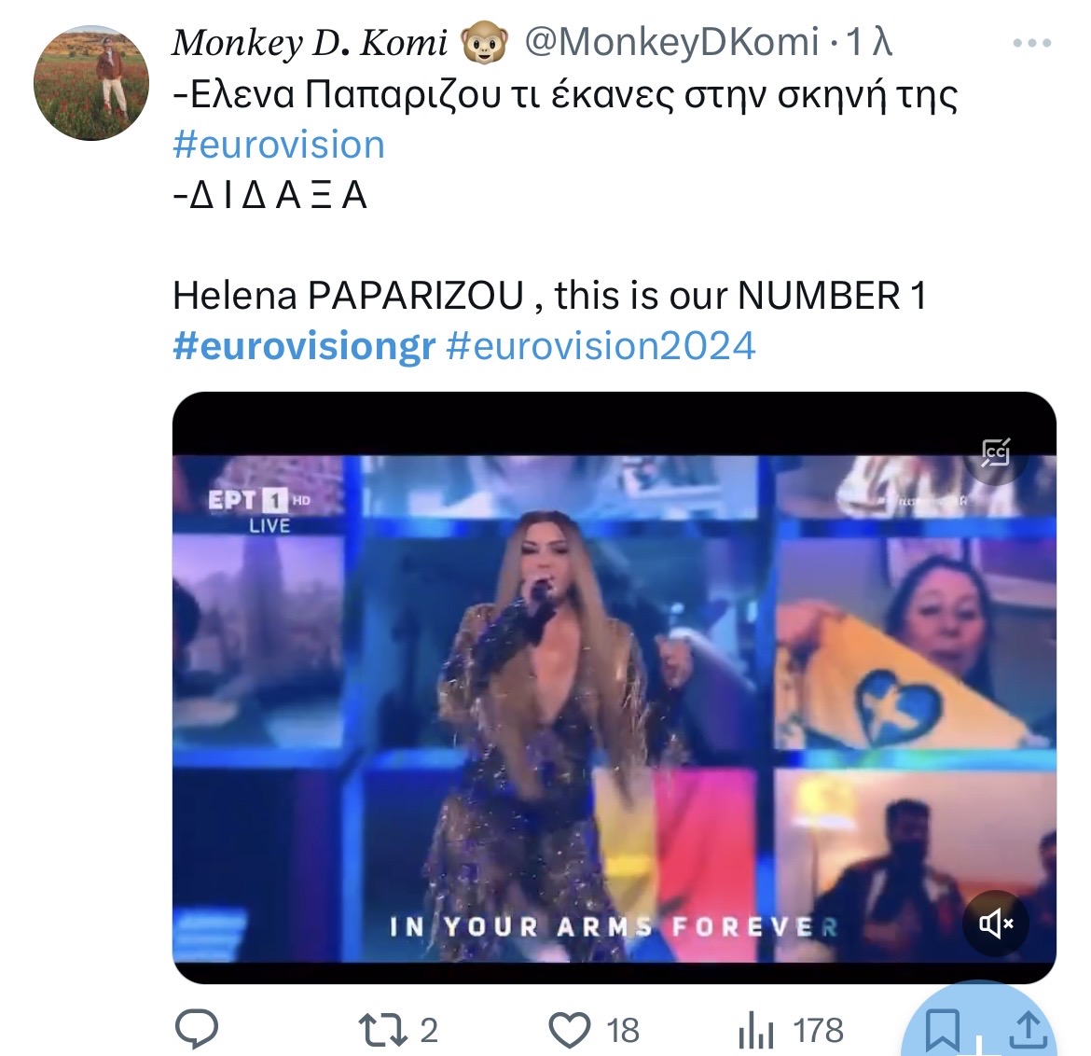Click the #eurovision hashtag
The height and width of the screenshot is (1056, 1091).
(279, 146)
